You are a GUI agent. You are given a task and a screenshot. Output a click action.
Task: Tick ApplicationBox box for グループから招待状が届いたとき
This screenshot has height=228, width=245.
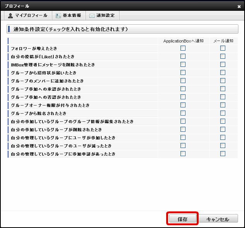point(183,73)
